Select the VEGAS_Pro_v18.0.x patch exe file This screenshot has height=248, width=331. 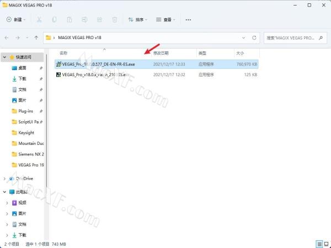(x=157, y=74)
